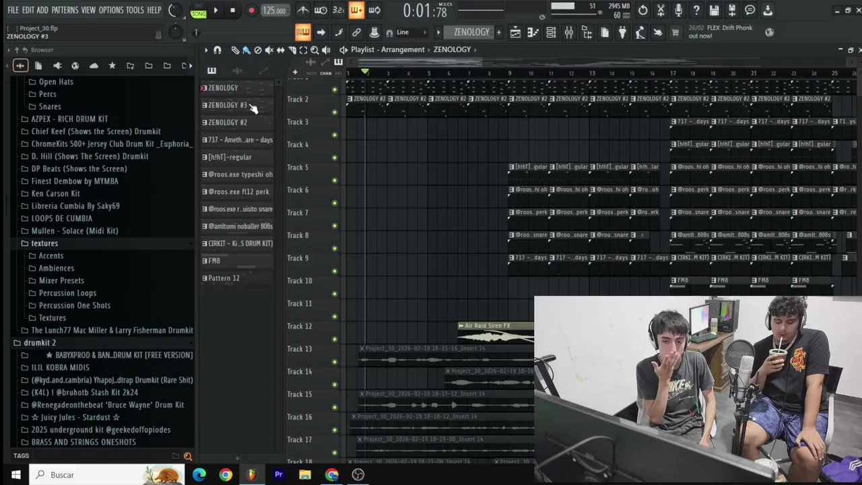Click the save floppy disk icon
Screen dimensions: 862x485
tap(714, 10)
